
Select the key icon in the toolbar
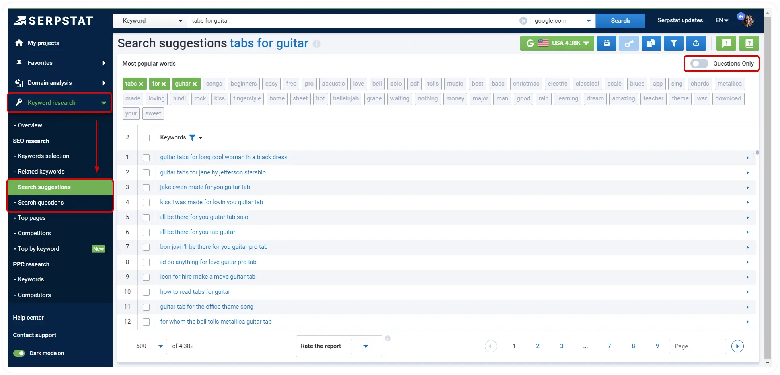tap(629, 43)
